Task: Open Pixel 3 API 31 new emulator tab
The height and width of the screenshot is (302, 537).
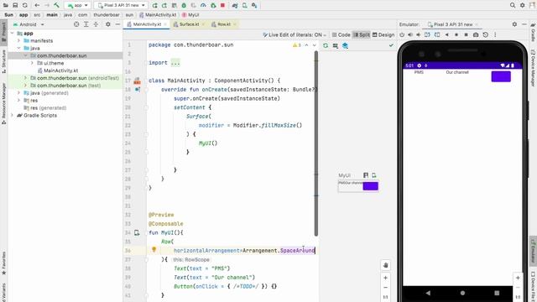Action: [453, 24]
